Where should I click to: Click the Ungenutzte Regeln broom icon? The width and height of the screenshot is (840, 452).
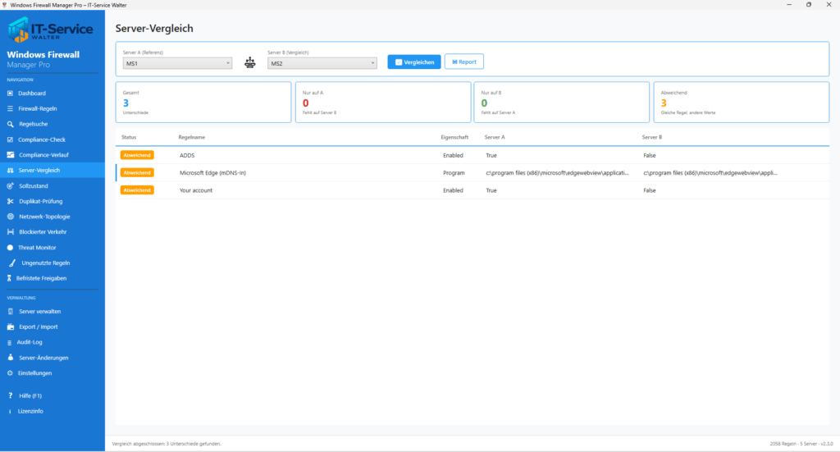[11, 263]
